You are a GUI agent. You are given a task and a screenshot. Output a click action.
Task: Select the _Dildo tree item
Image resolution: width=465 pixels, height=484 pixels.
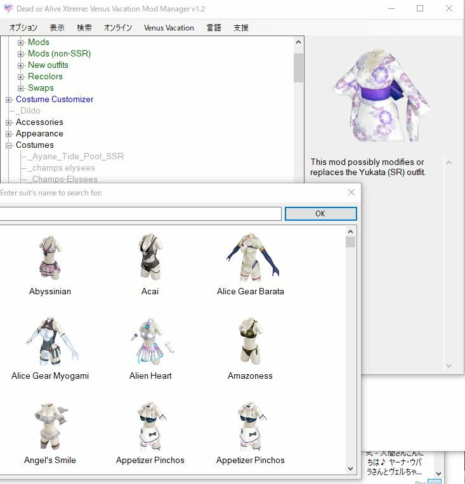tap(28, 110)
